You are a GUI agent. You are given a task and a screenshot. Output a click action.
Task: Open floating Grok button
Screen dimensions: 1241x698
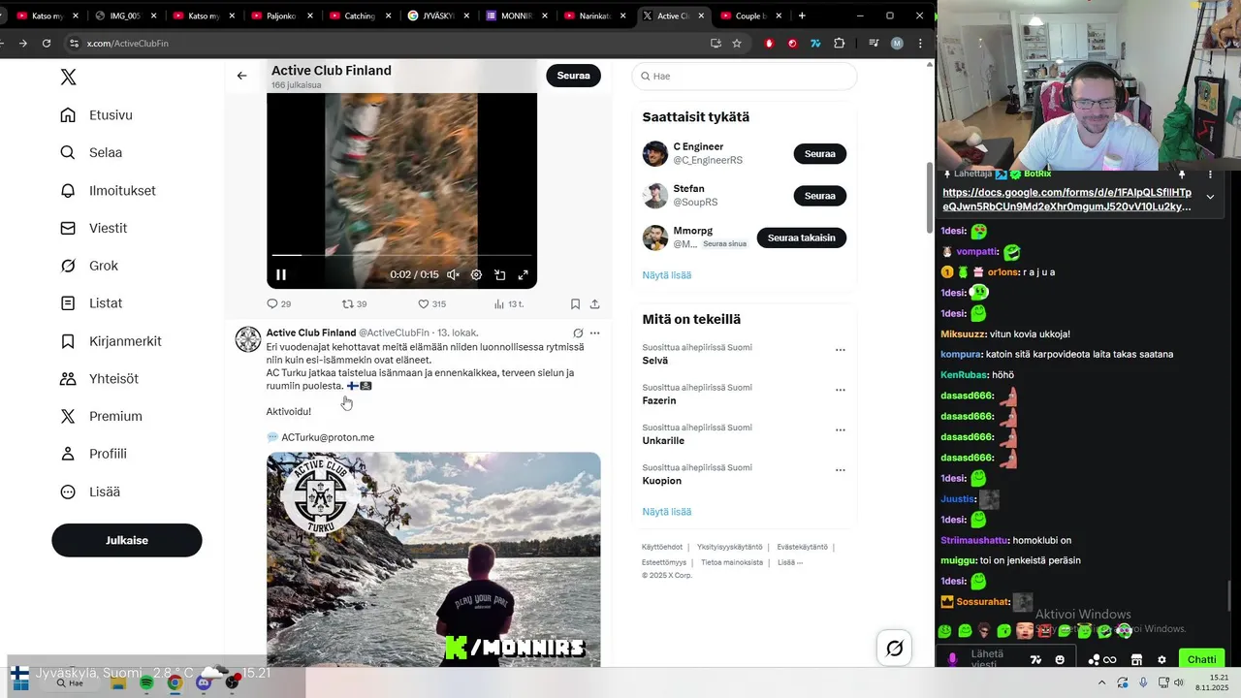coord(894,648)
